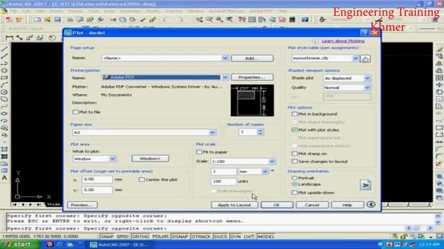444x249 pixels.
Task: Enable the Plot stamp on checkbox
Action: [294, 154]
